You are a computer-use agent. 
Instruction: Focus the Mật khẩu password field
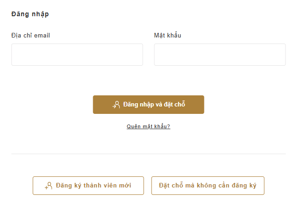click(x=220, y=55)
